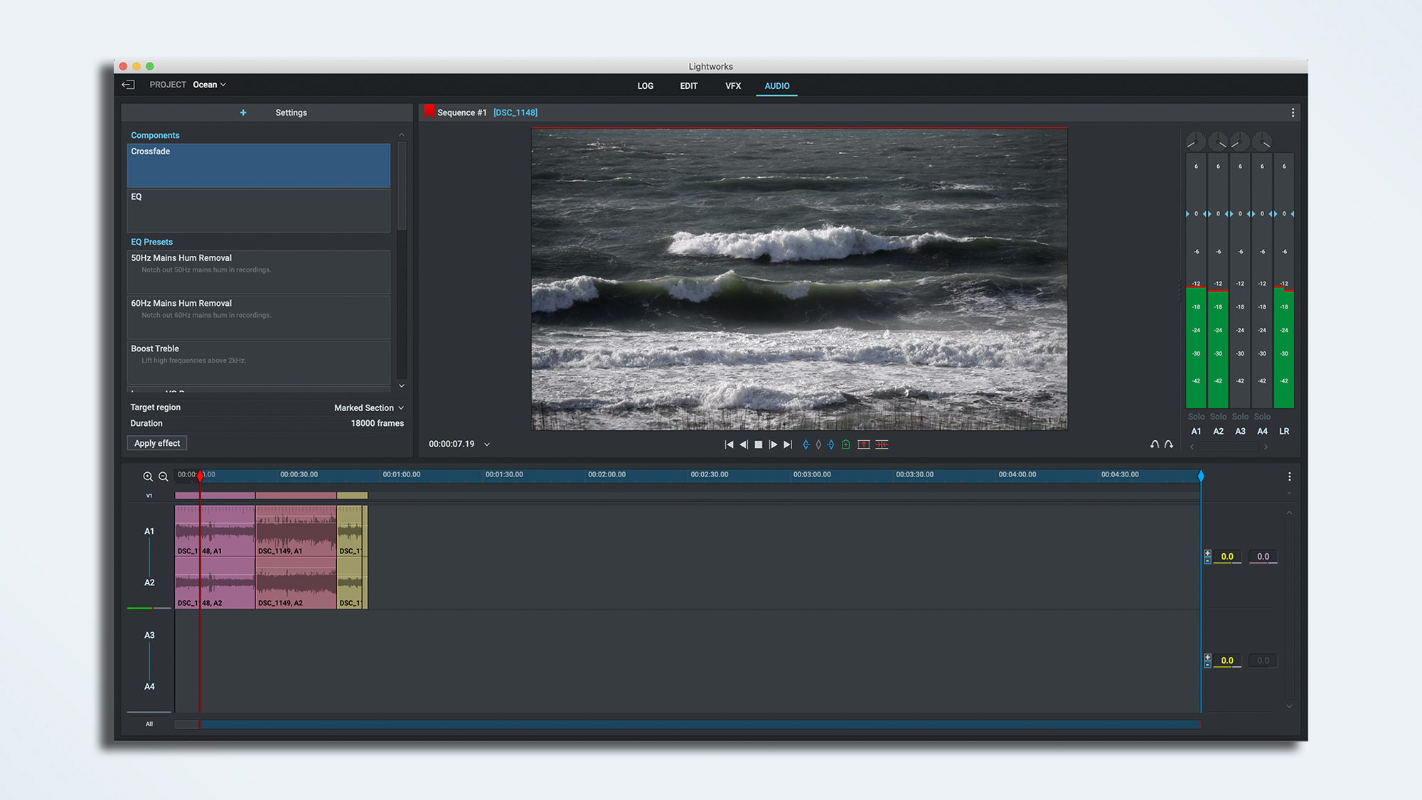Click the zoom in icon on timeline
Screen dimensions: 1422x800
[x=144, y=476]
